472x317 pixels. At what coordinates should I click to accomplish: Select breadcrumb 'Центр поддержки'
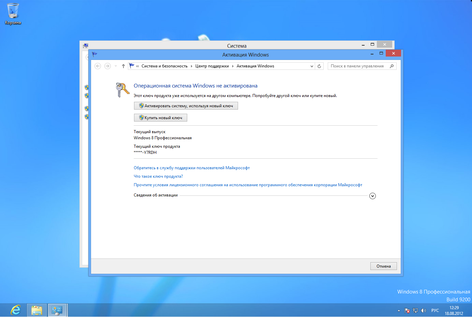212,66
